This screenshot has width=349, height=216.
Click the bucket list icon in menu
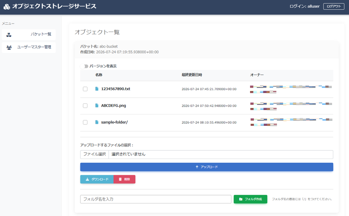point(9,35)
